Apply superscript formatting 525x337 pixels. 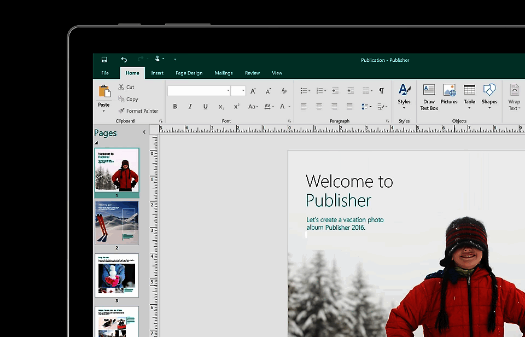(236, 106)
